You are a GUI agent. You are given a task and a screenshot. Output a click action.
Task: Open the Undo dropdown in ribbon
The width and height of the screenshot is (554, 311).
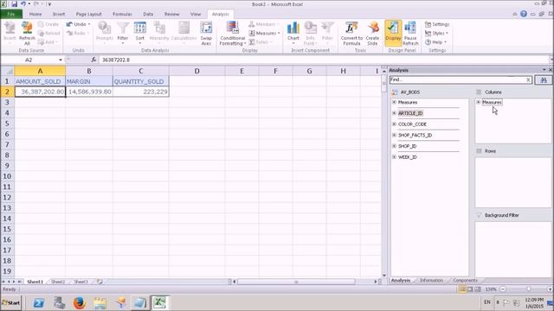[78, 24]
